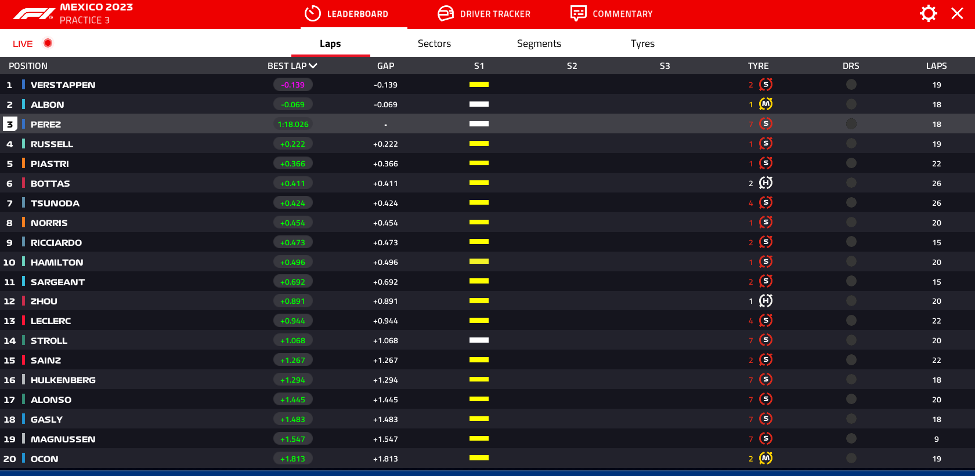Click the GAP column header
The image size is (975, 476).
[x=385, y=66]
